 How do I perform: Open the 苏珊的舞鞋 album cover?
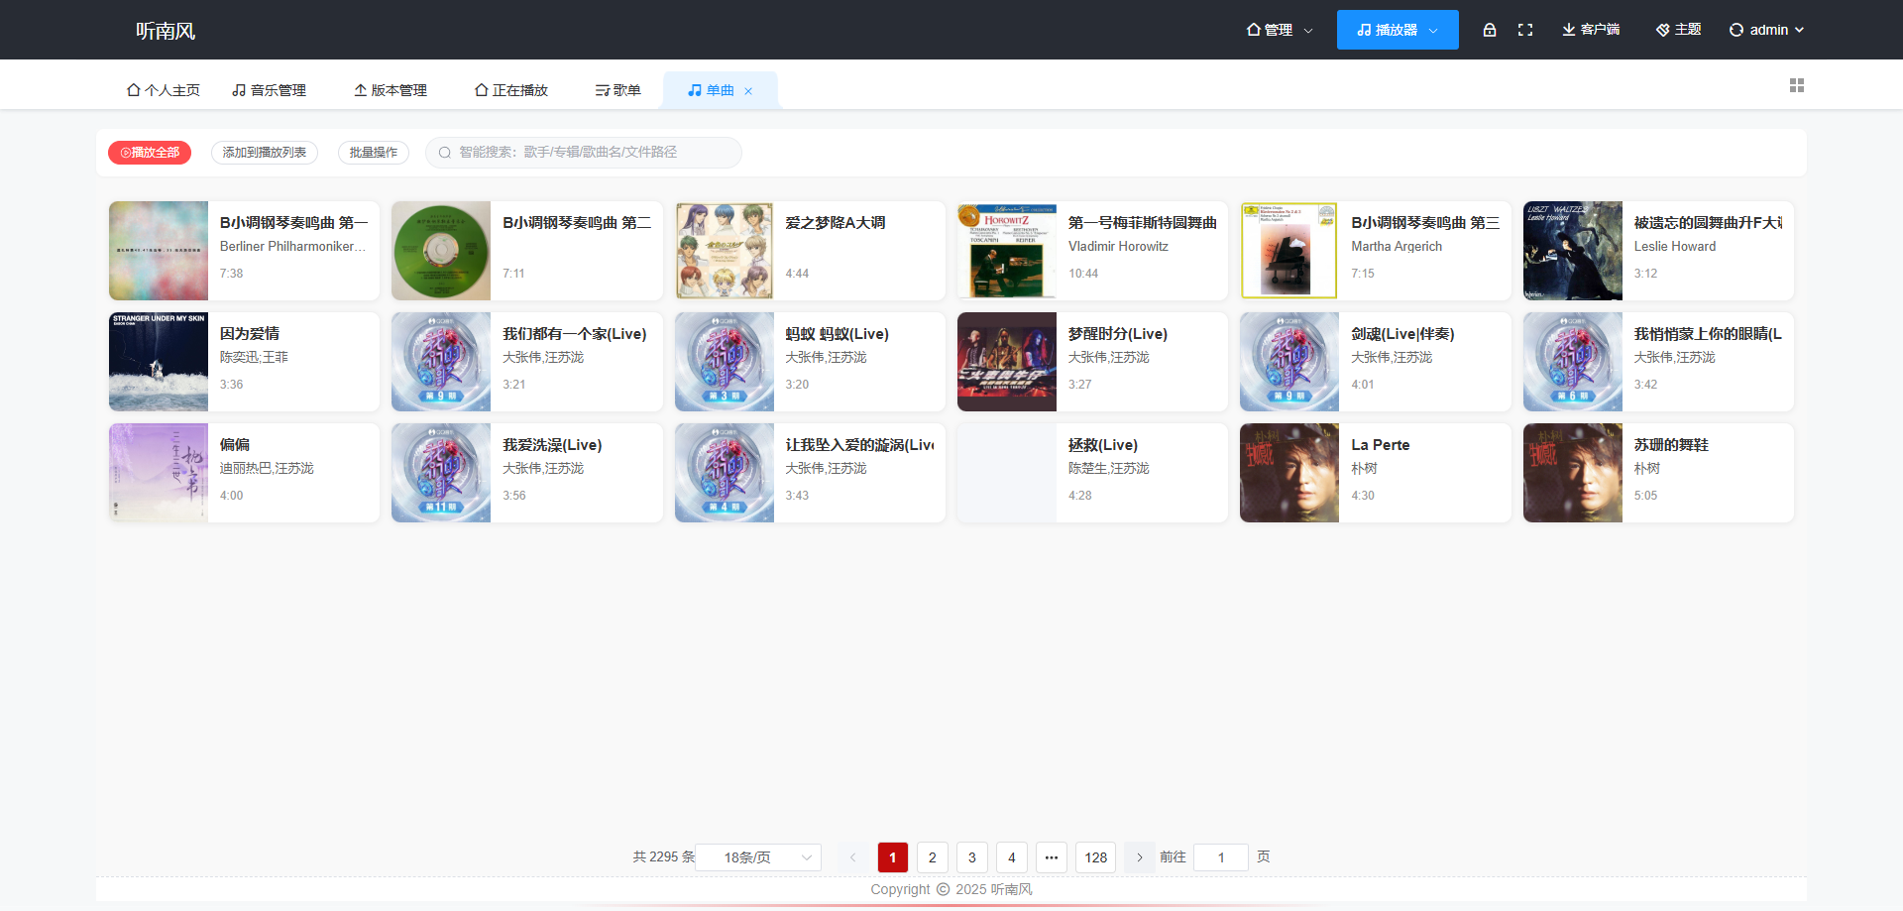1573,473
